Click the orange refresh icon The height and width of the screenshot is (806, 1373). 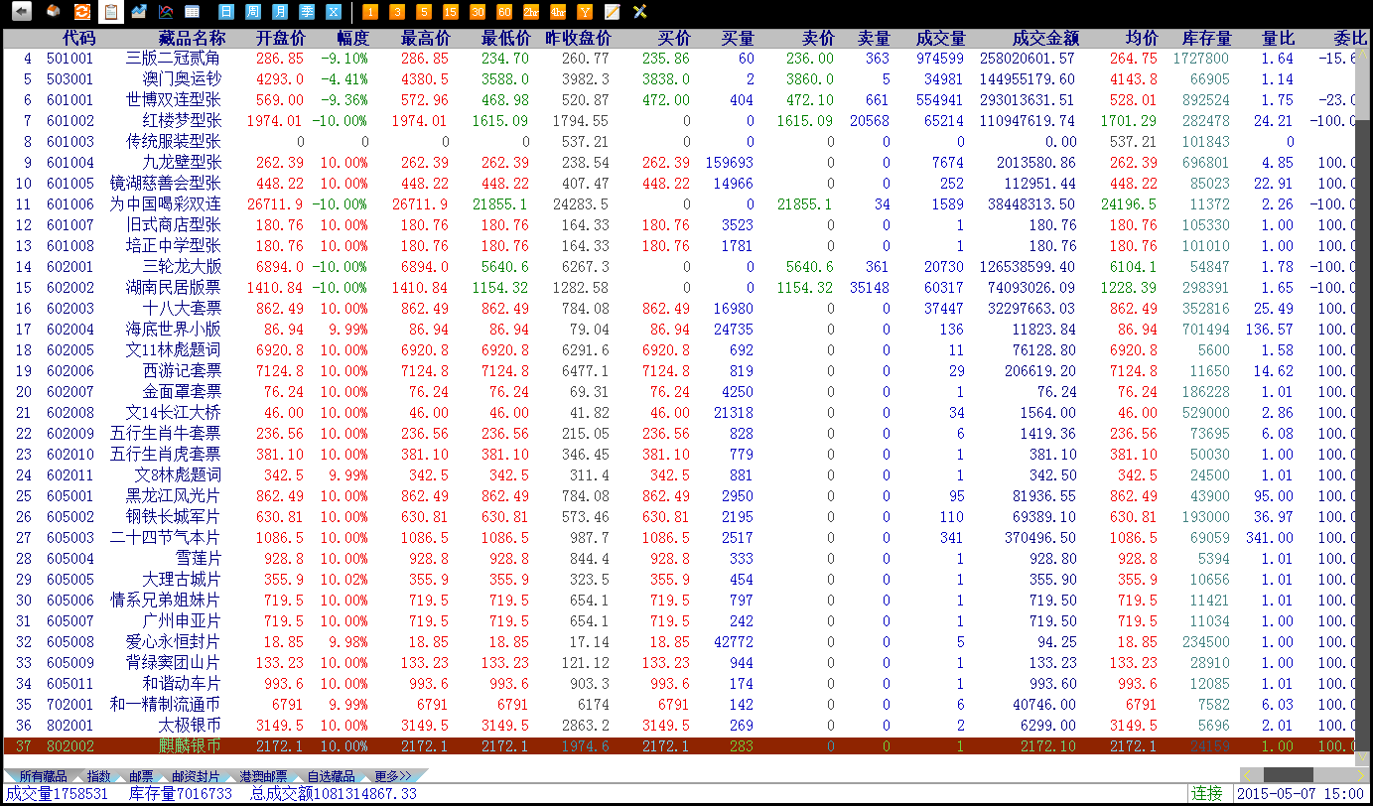pos(82,12)
